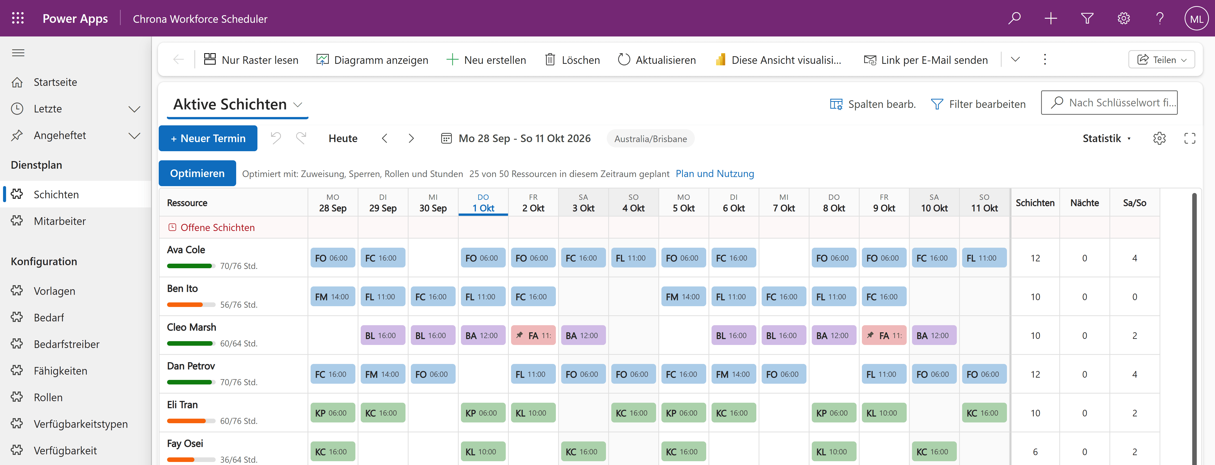Click the search magnifier in the header
Viewport: 1215px width, 465px height.
(x=1015, y=18)
